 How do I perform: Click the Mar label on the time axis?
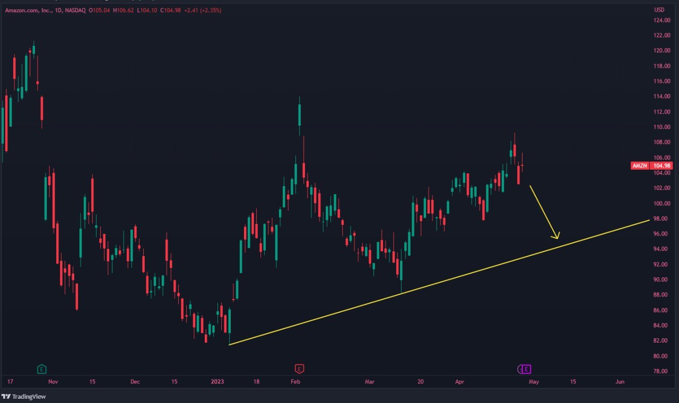click(369, 382)
